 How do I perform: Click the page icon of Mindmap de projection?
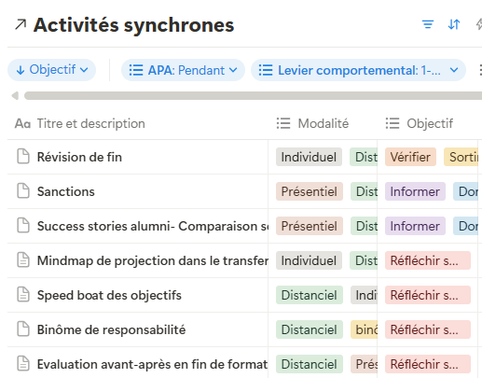tap(23, 260)
